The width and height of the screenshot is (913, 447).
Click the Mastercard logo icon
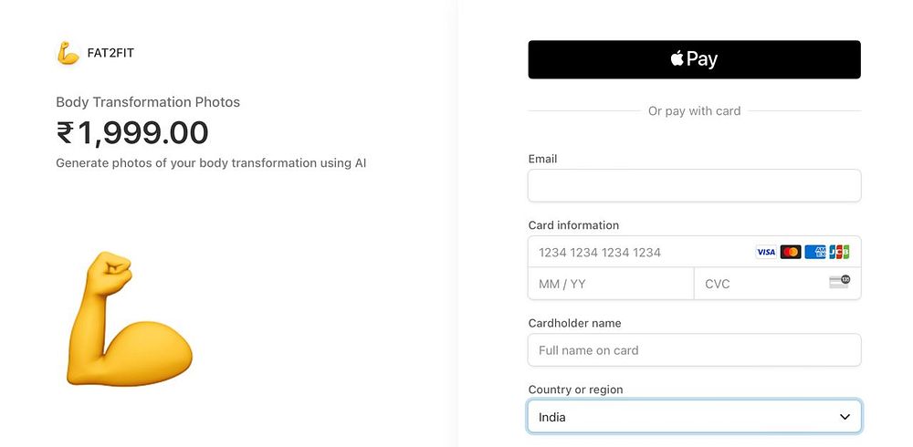coord(791,252)
